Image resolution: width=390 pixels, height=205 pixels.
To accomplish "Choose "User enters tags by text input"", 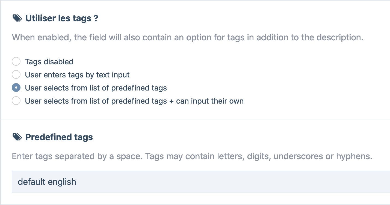I will pyautogui.click(x=16, y=74).
